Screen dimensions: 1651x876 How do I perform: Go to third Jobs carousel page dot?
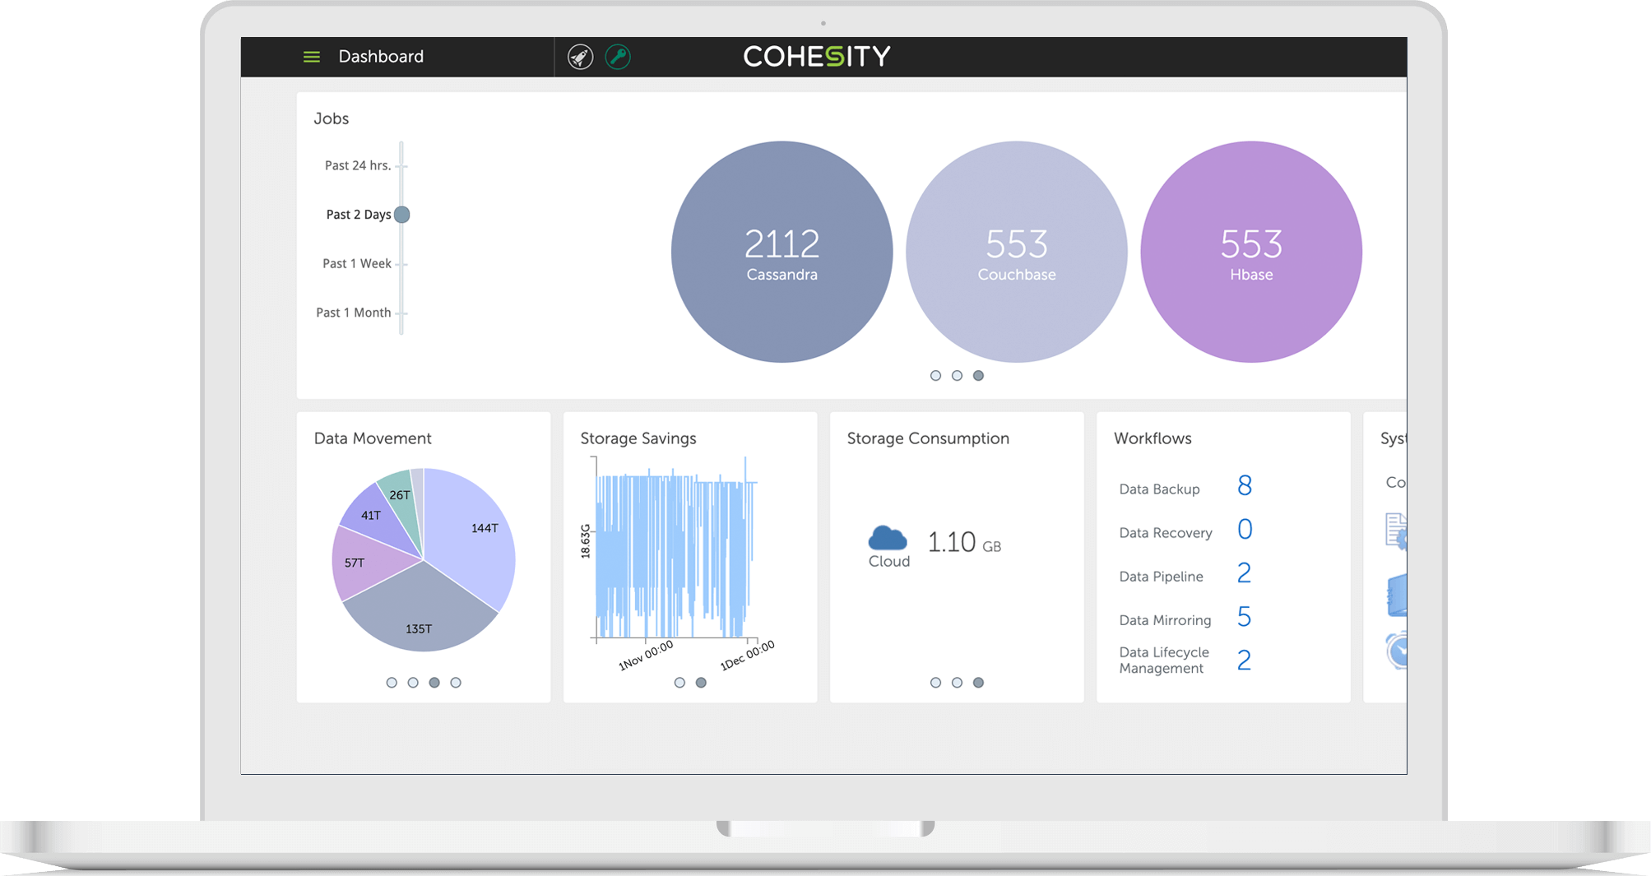[x=978, y=375]
